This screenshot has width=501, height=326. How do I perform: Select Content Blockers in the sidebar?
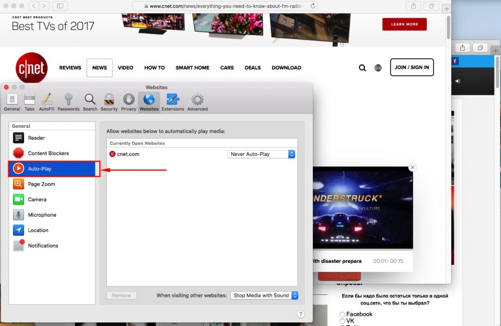52,153
